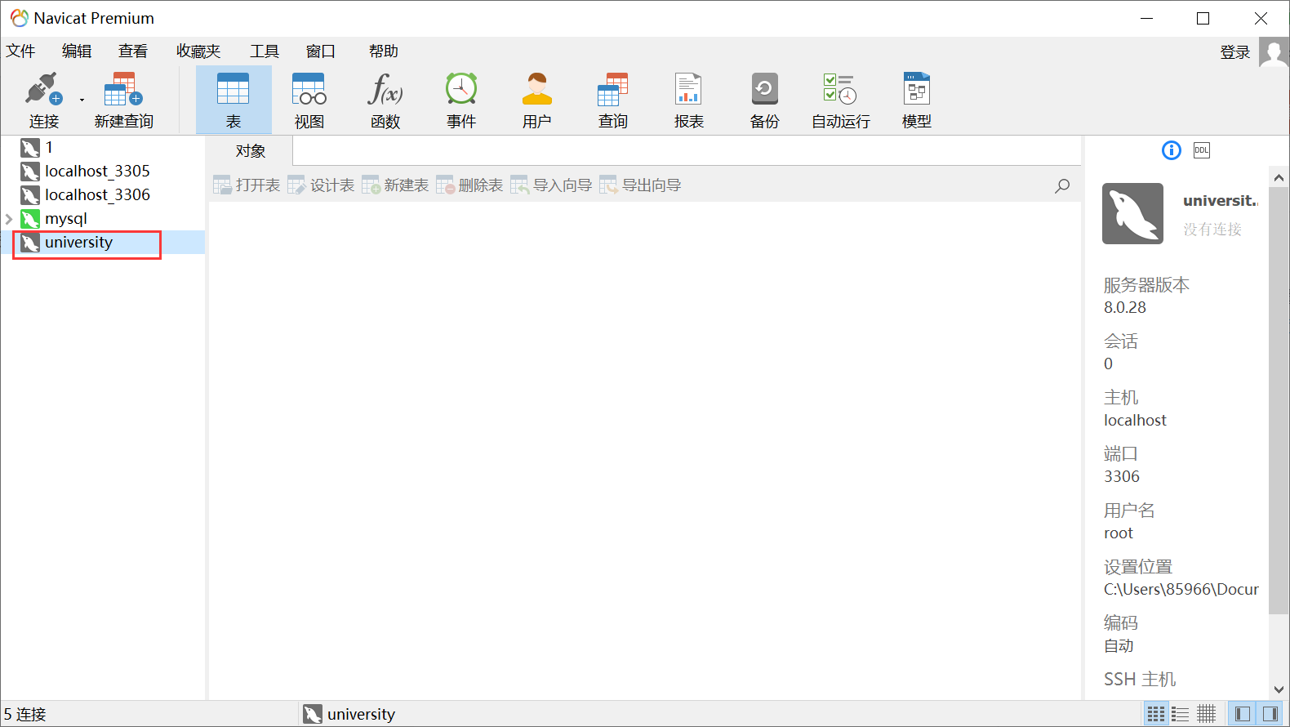Click the large dolphin connection icon
This screenshot has height=727, width=1290.
click(x=1133, y=213)
